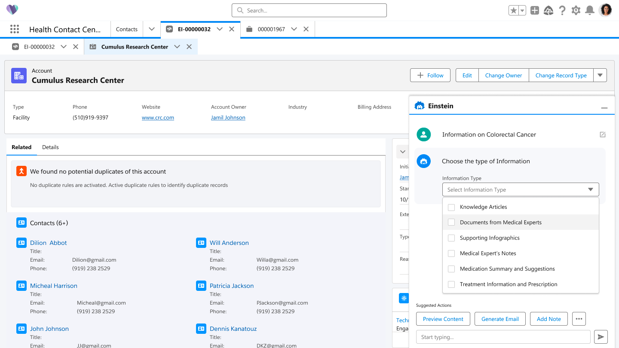Click the send message arrow icon
This screenshot has width=619, height=348.
[x=601, y=337]
